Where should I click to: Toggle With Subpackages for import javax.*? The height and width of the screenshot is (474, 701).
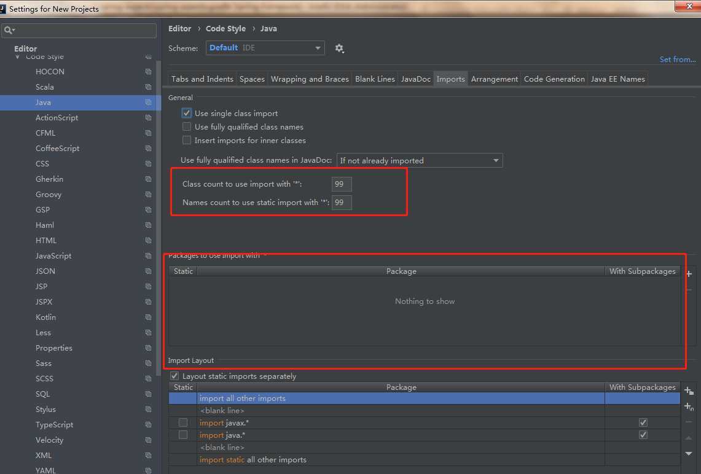[x=643, y=422]
